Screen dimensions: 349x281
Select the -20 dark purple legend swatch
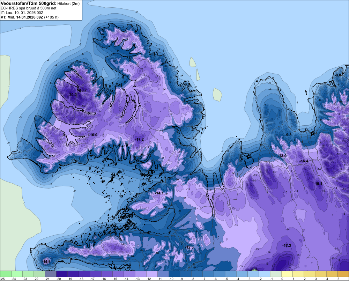pyautogui.click(x=62, y=274)
